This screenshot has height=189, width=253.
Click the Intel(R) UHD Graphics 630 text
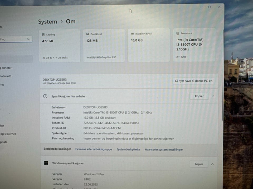tap(101, 57)
